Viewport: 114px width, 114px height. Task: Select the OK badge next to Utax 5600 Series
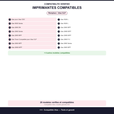tap(10, 23)
